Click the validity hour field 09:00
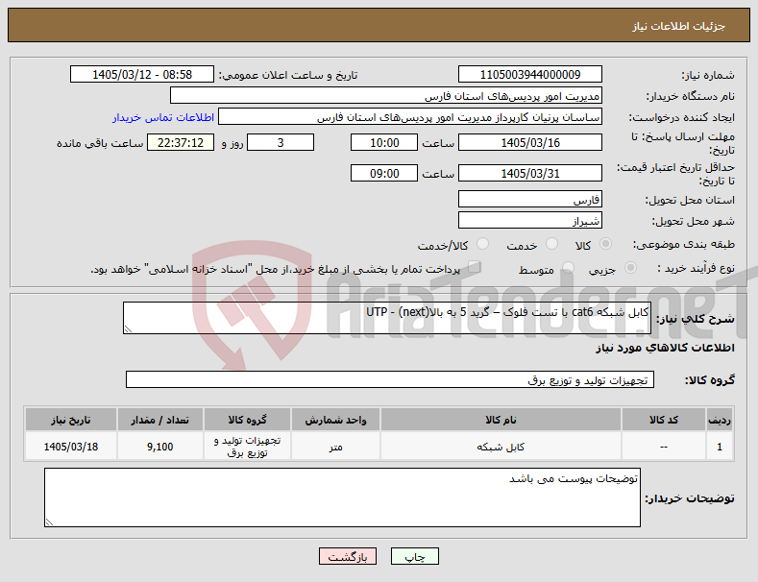Screen dimensions: 758x582 click(384, 173)
